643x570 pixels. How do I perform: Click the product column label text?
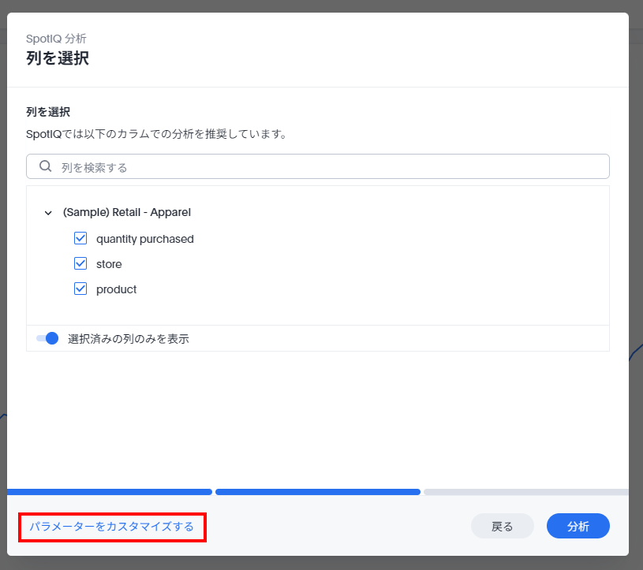[x=116, y=289]
